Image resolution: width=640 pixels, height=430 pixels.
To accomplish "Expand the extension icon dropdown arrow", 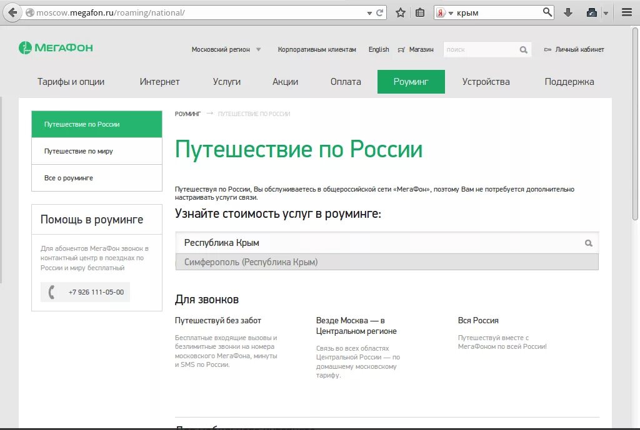I will click(x=606, y=13).
